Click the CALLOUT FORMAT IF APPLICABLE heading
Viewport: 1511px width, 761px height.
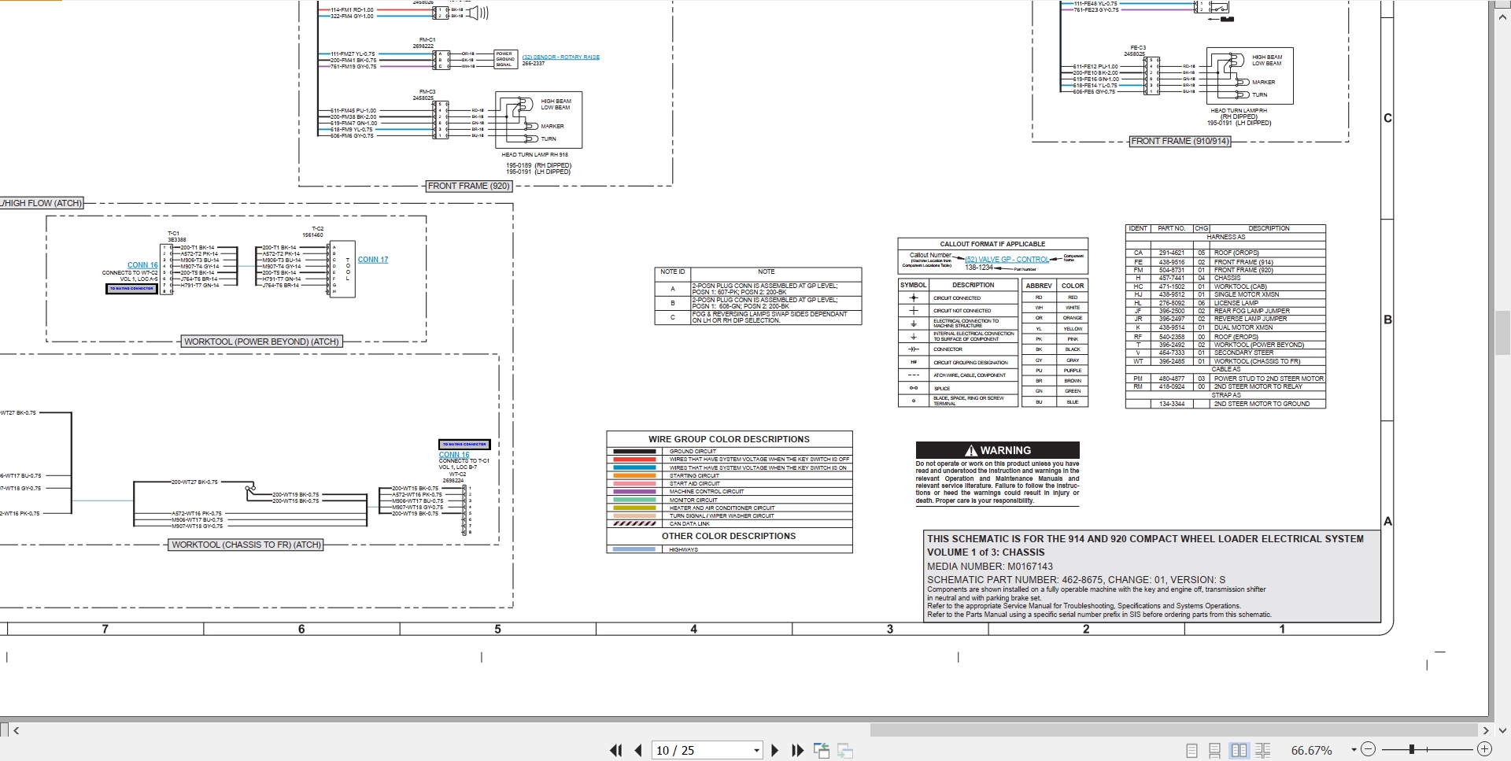[x=992, y=244]
